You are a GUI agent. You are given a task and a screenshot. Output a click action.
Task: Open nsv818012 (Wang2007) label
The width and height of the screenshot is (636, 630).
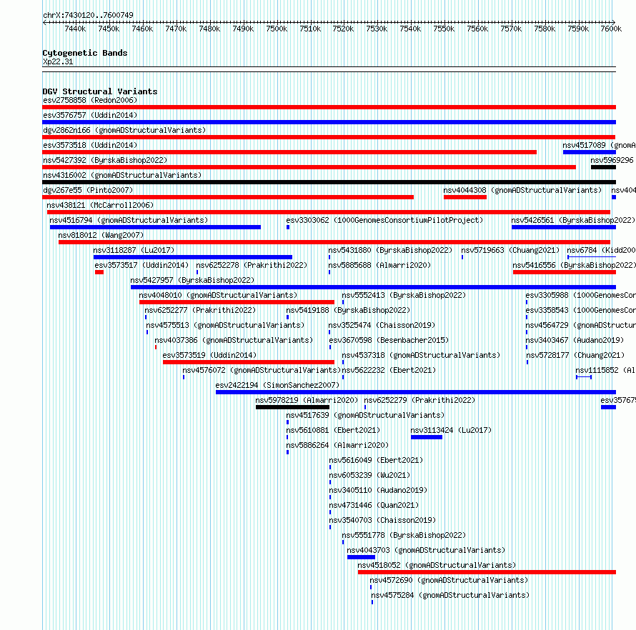(x=101, y=235)
